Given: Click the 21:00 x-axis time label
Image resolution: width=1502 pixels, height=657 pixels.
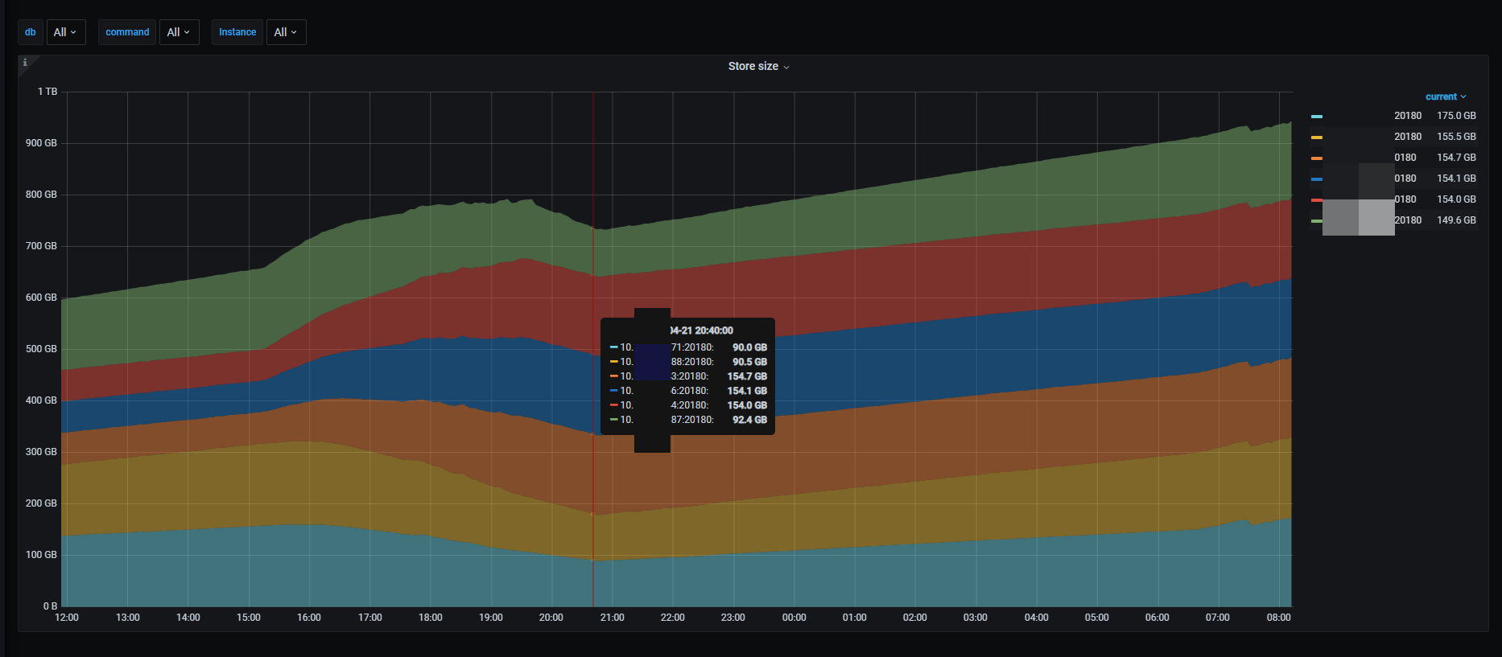Looking at the screenshot, I should coord(612,618).
